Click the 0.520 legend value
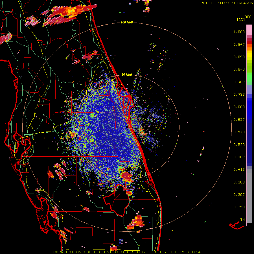The image size is (254, 254). [239, 145]
